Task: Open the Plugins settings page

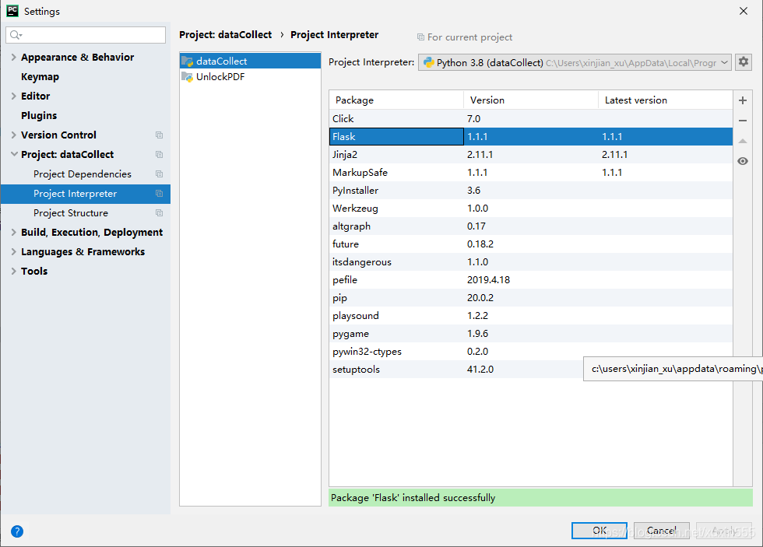Action: pos(39,116)
